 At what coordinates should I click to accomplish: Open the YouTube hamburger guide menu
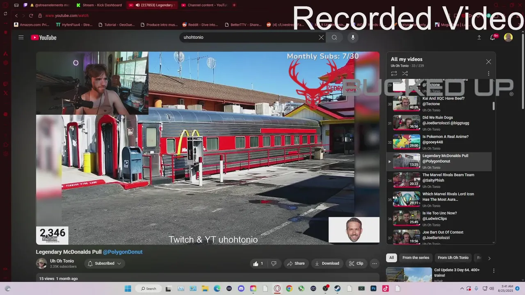21,37
